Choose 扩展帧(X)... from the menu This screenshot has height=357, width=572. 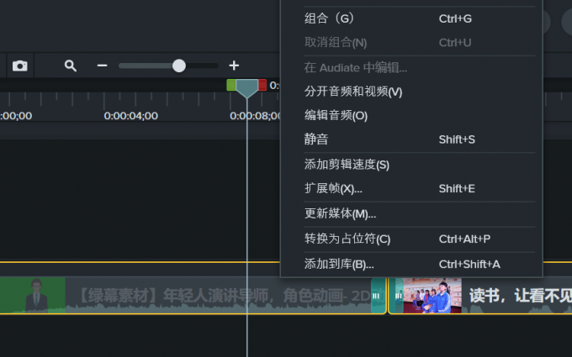coord(333,188)
